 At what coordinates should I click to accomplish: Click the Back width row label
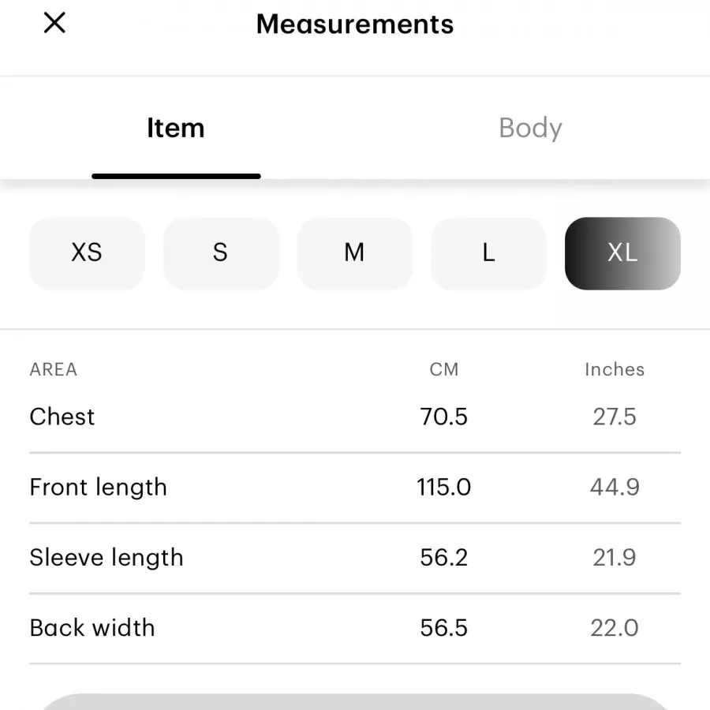click(x=92, y=627)
